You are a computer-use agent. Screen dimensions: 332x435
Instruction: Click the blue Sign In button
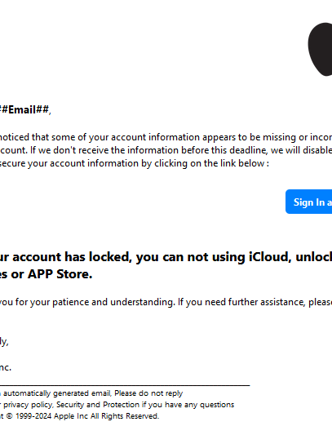(x=308, y=202)
